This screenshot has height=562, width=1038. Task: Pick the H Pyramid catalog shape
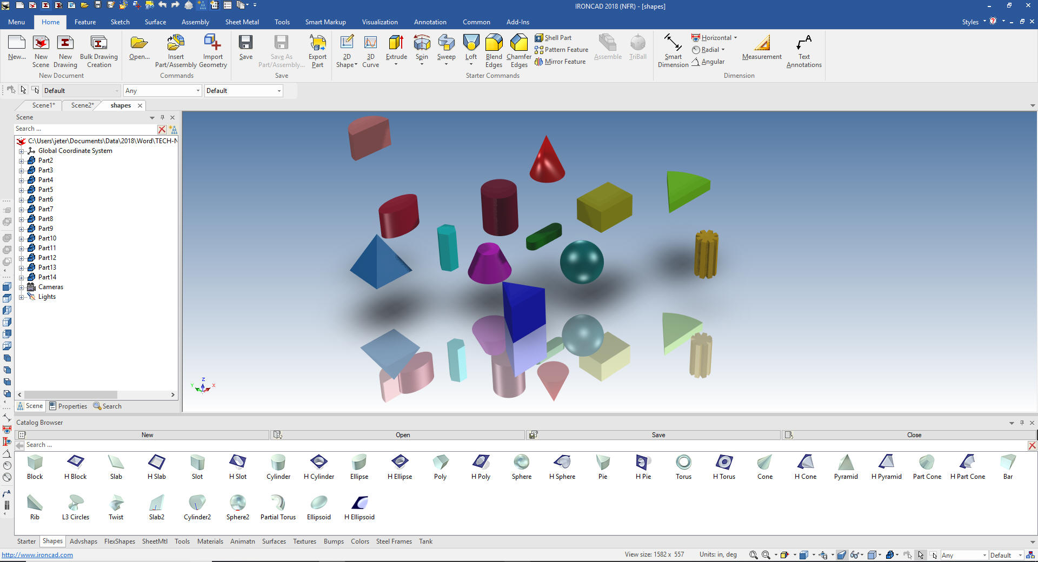coord(886,463)
